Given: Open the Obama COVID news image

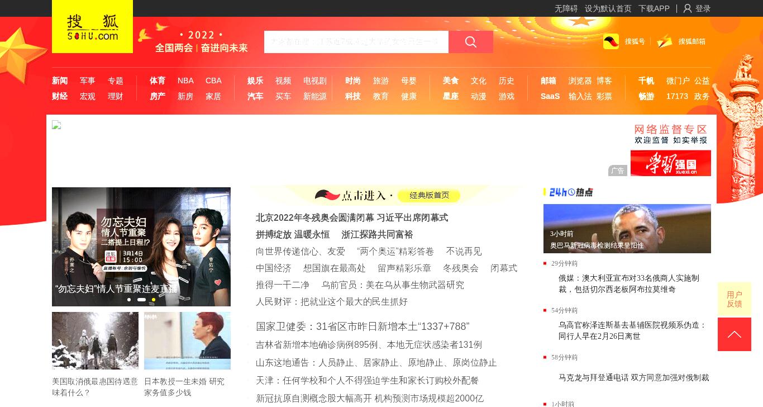Looking at the screenshot, I should coord(627,229).
